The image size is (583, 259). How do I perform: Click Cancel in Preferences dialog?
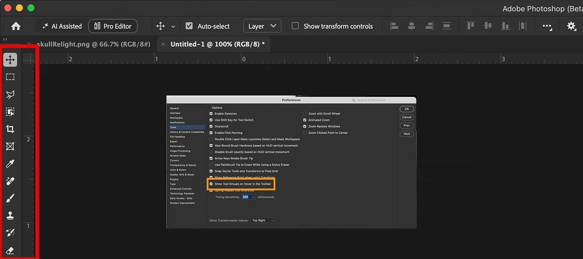407,117
